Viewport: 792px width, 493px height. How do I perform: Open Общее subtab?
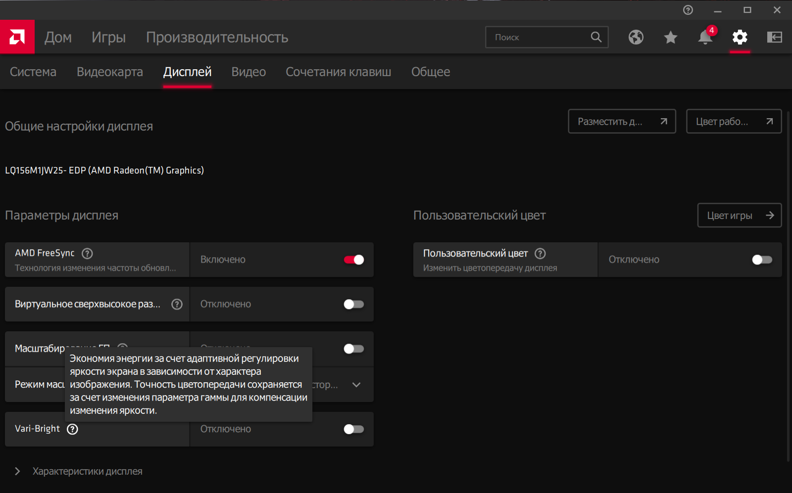[431, 72]
